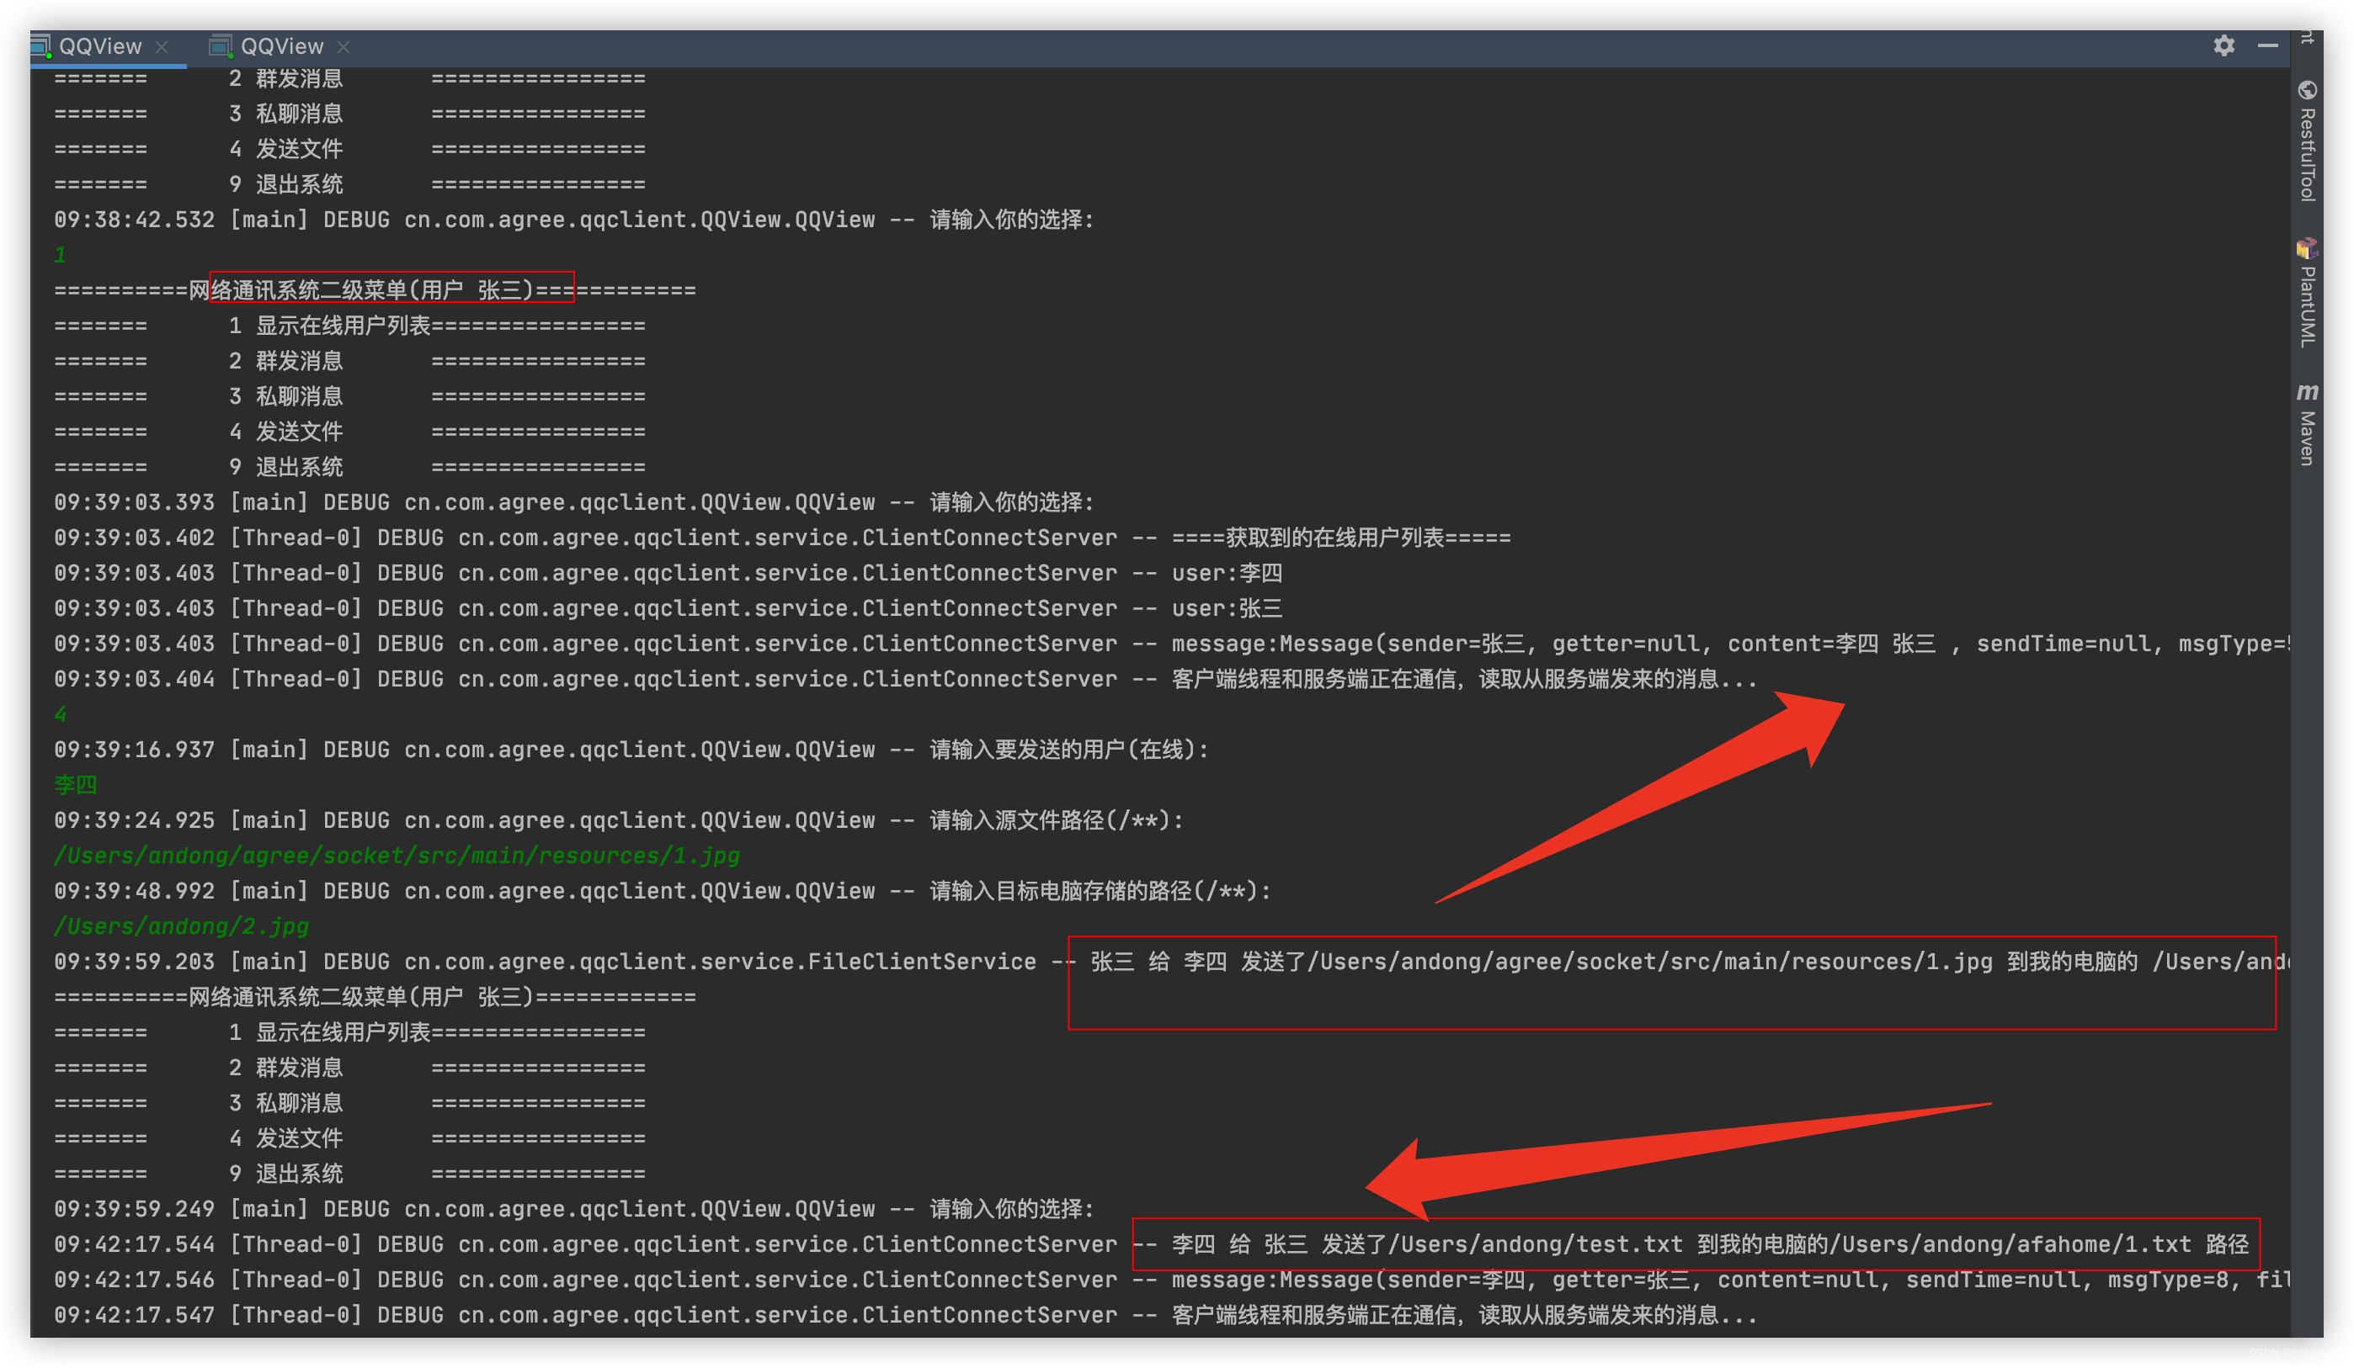Click the Maven 'm' icon
The width and height of the screenshot is (2354, 1368).
[2308, 391]
